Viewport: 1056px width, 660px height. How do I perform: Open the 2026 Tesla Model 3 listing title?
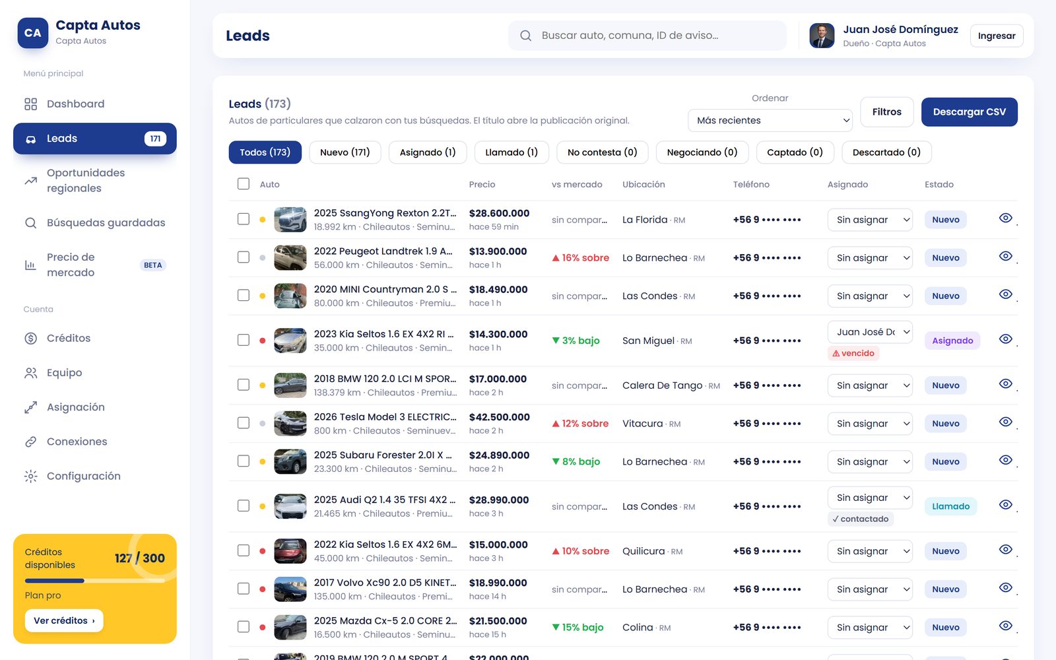(385, 417)
